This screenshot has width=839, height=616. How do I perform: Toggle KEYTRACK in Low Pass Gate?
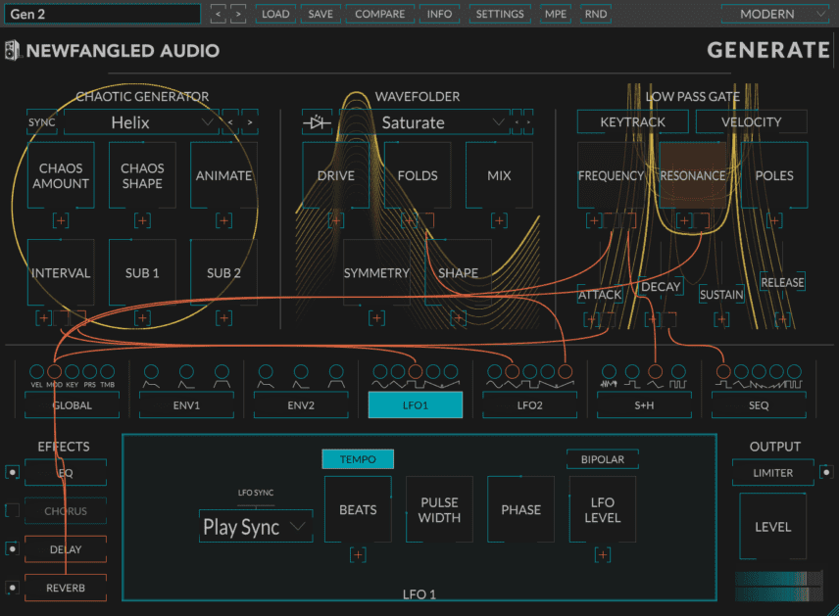point(633,121)
